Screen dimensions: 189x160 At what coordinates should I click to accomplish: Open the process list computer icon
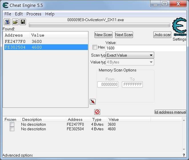7,22
